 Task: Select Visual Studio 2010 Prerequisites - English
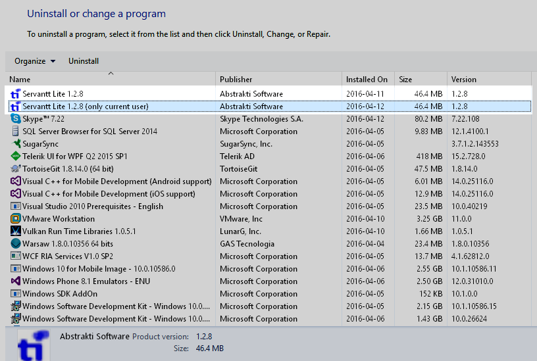click(x=93, y=206)
